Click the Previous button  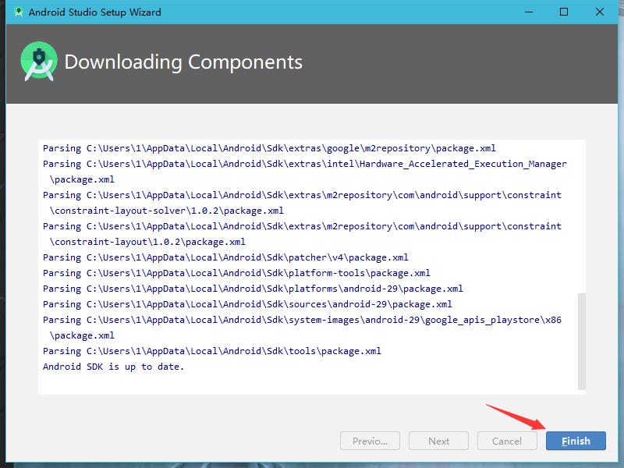coord(370,441)
